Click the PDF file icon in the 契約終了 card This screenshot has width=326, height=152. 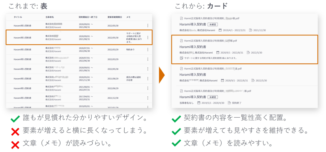click(x=181, y=91)
